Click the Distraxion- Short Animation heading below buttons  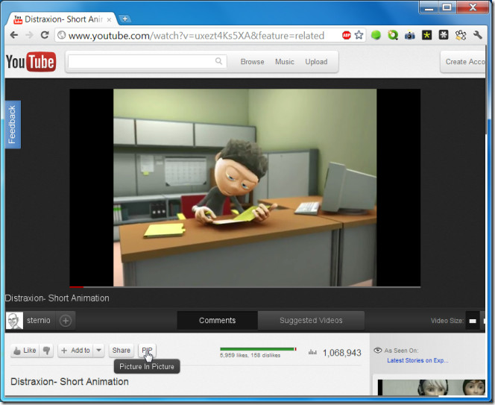click(x=69, y=382)
